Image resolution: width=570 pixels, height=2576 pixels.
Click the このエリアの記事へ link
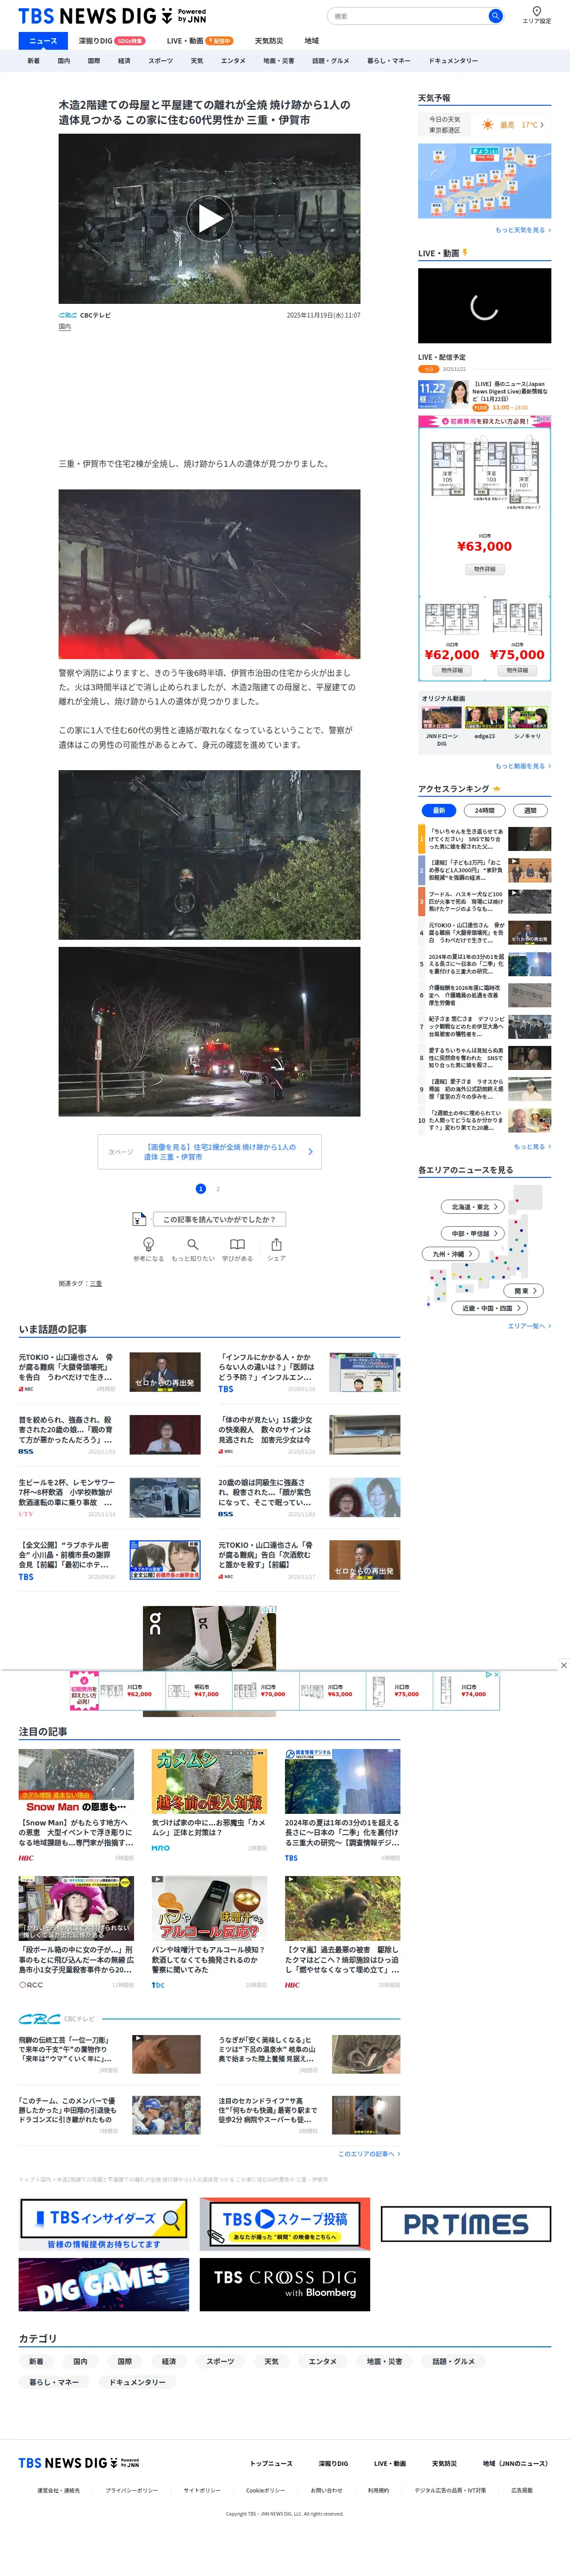(368, 2154)
